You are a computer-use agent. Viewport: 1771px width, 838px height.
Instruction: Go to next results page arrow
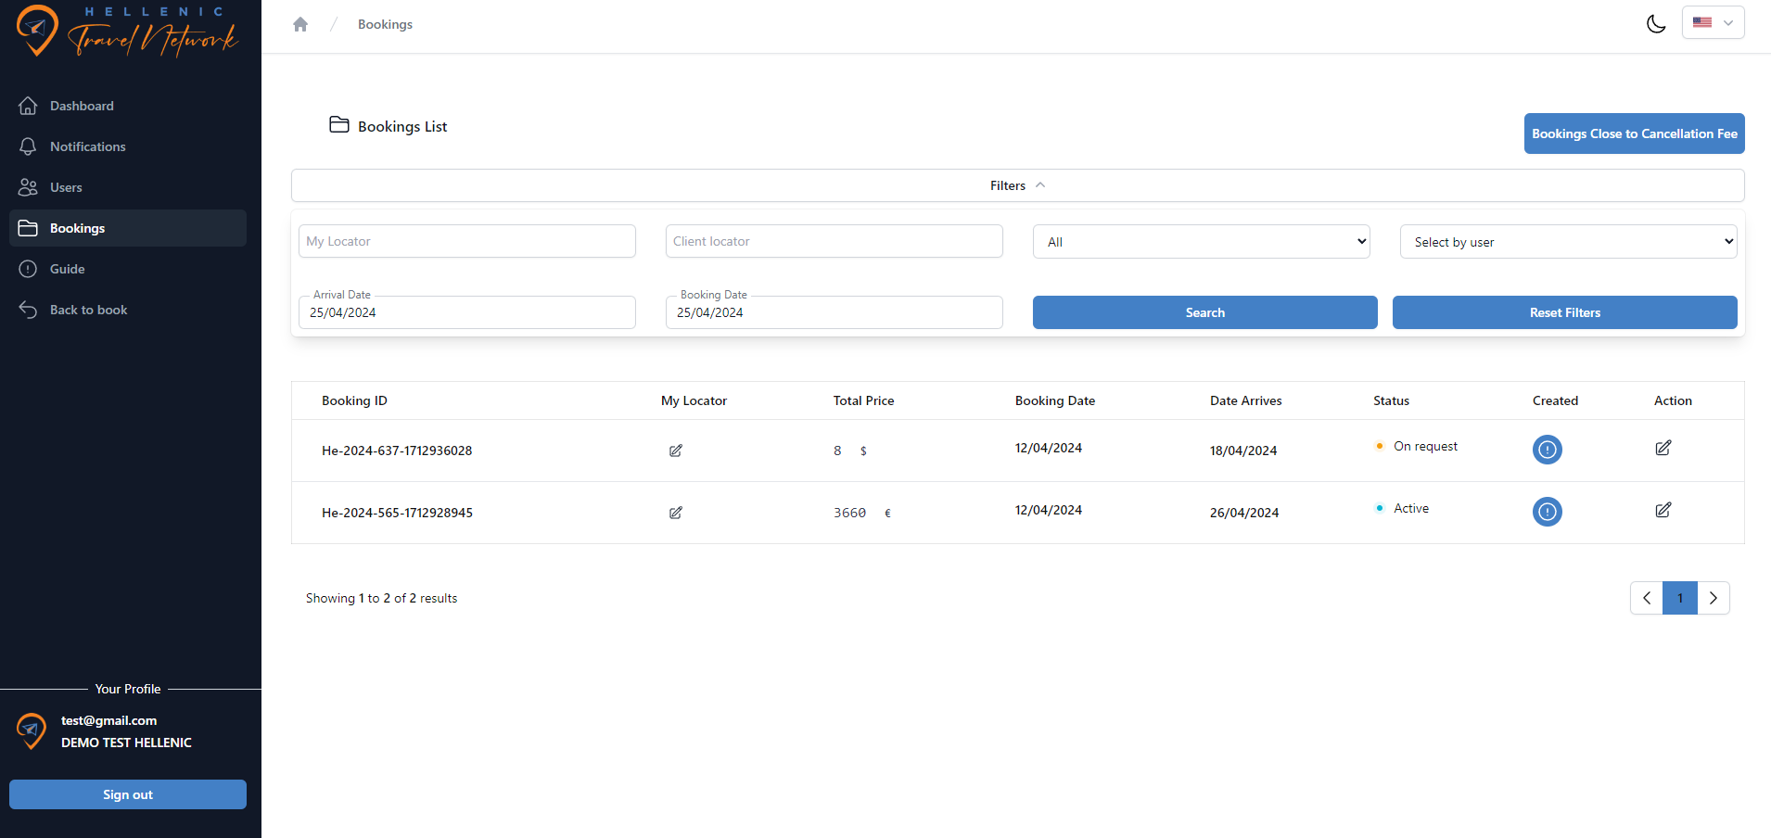(x=1713, y=598)
